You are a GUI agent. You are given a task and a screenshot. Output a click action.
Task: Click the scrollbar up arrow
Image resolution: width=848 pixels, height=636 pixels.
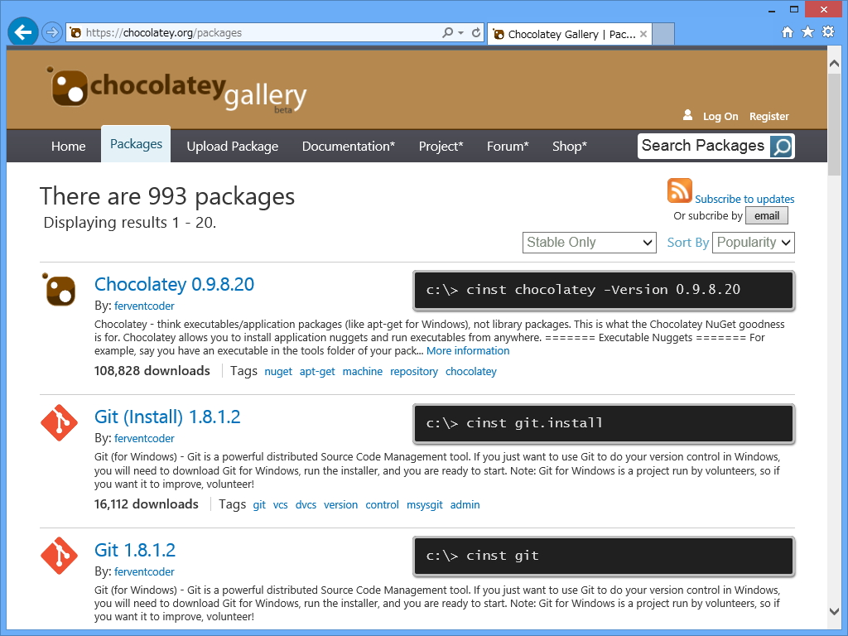pyautogui.click(x=834, y=63)
